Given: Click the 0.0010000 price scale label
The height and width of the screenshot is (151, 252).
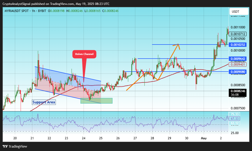Looking at the screenshot, I should tap(238, 51).
